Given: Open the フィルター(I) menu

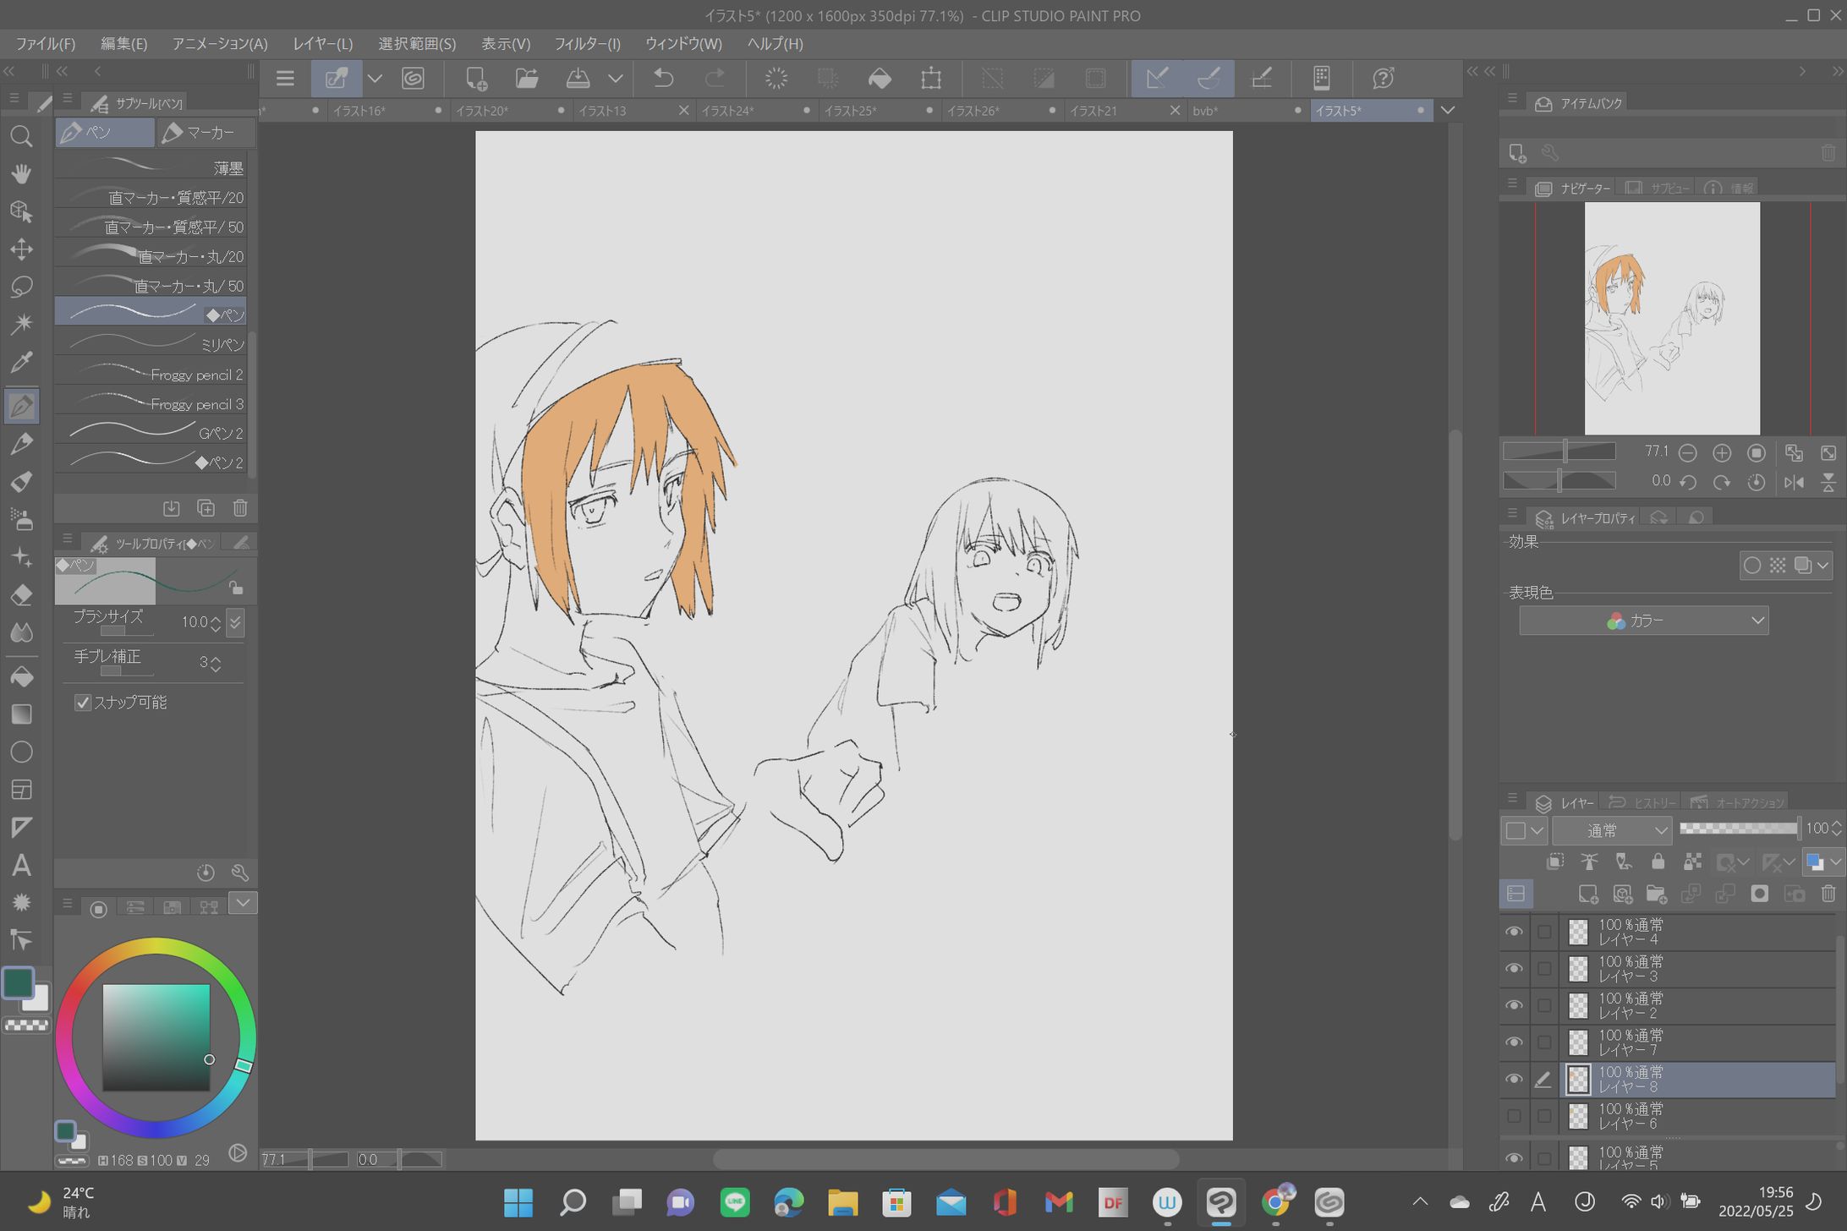Looking at the screenshot, I should tap(587, 43).
